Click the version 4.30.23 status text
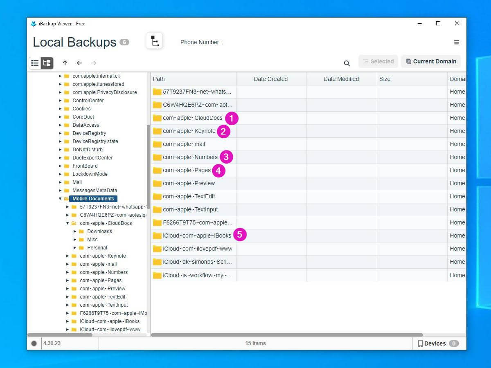This screenshot has height=368, width=491. coord(52,343)
